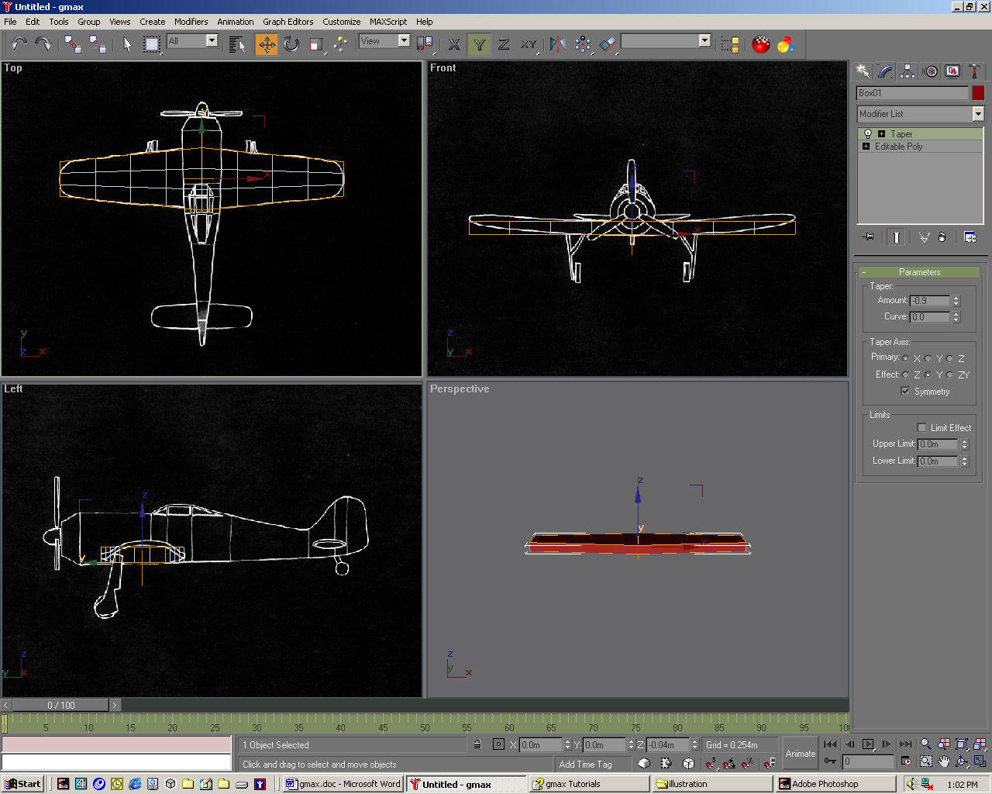Activate the Mirror Selected Objects tool
This screenshot has height=794, width=992.
[557, 45]
